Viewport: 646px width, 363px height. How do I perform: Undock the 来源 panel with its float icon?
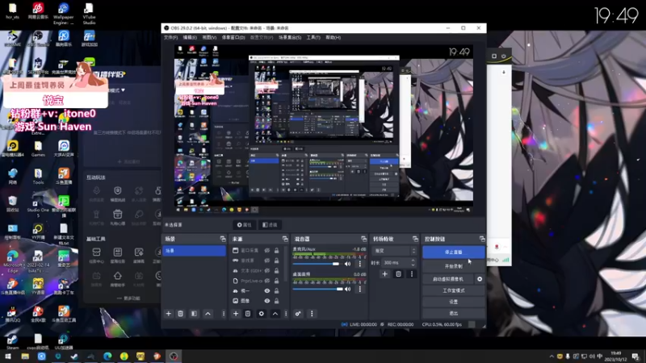coord(285,239)
